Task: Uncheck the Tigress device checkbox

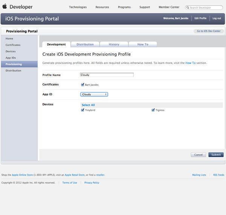Action: (153, 110)
